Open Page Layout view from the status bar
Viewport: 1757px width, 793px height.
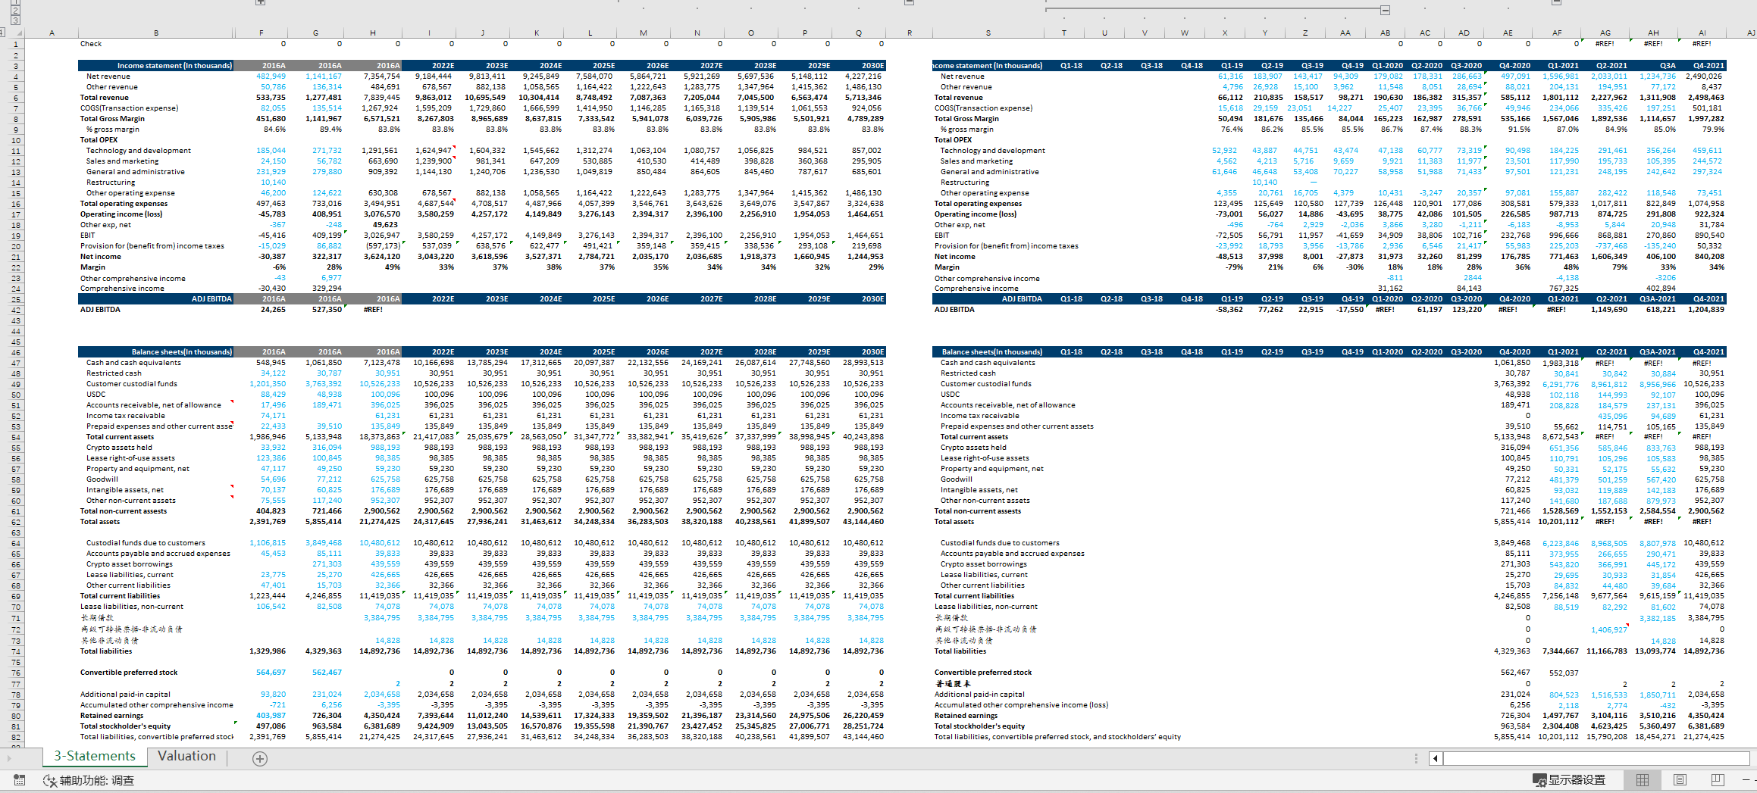1680,781
